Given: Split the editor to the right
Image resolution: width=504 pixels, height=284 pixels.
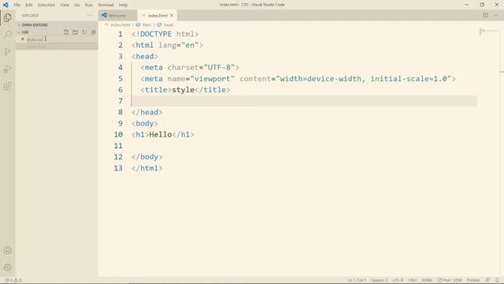Looking at the screenshot, I should click(485, 15).
